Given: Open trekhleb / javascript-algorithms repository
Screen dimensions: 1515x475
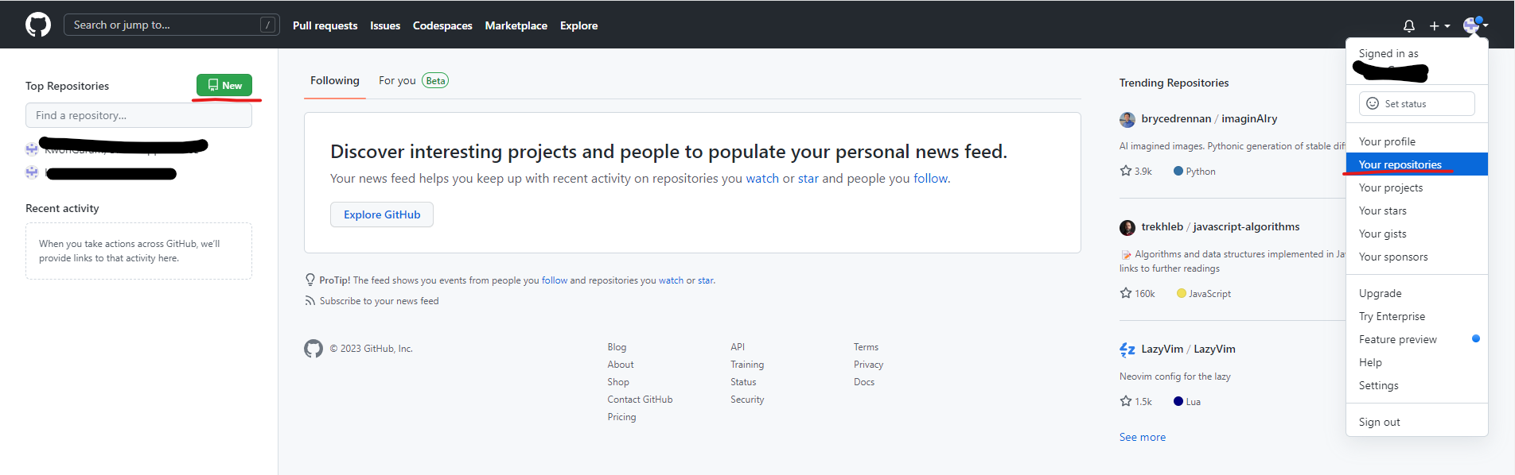Looking at the screenshot, I should click(x=1221, y=226).
